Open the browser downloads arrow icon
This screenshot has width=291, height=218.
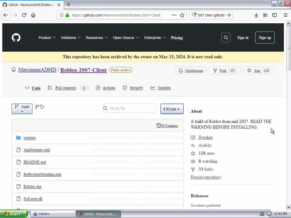tap(256, 15)
